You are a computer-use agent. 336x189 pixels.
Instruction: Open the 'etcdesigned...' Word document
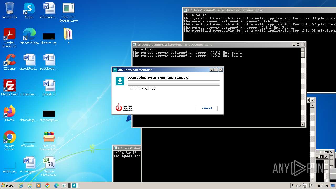click(x=29, y=165)
